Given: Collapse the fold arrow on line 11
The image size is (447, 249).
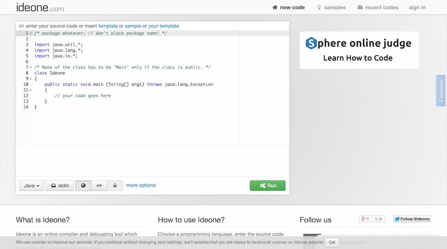Looking at the screenshot, I should [31, 90].
